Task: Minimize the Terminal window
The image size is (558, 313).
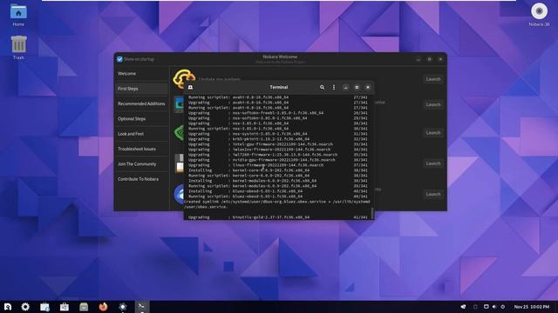Action: click(x=345, y=87)
